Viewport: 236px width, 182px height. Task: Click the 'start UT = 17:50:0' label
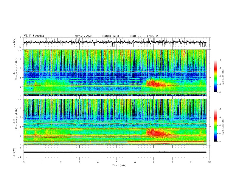coord(144,36)
